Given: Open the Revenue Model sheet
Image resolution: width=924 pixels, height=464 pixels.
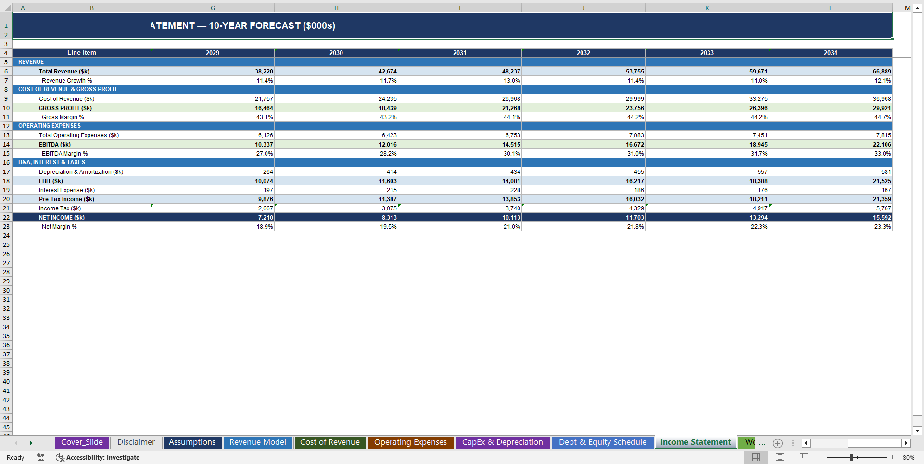Looking at the screenshot, I should pyautogui.click(x=258, y=442).
